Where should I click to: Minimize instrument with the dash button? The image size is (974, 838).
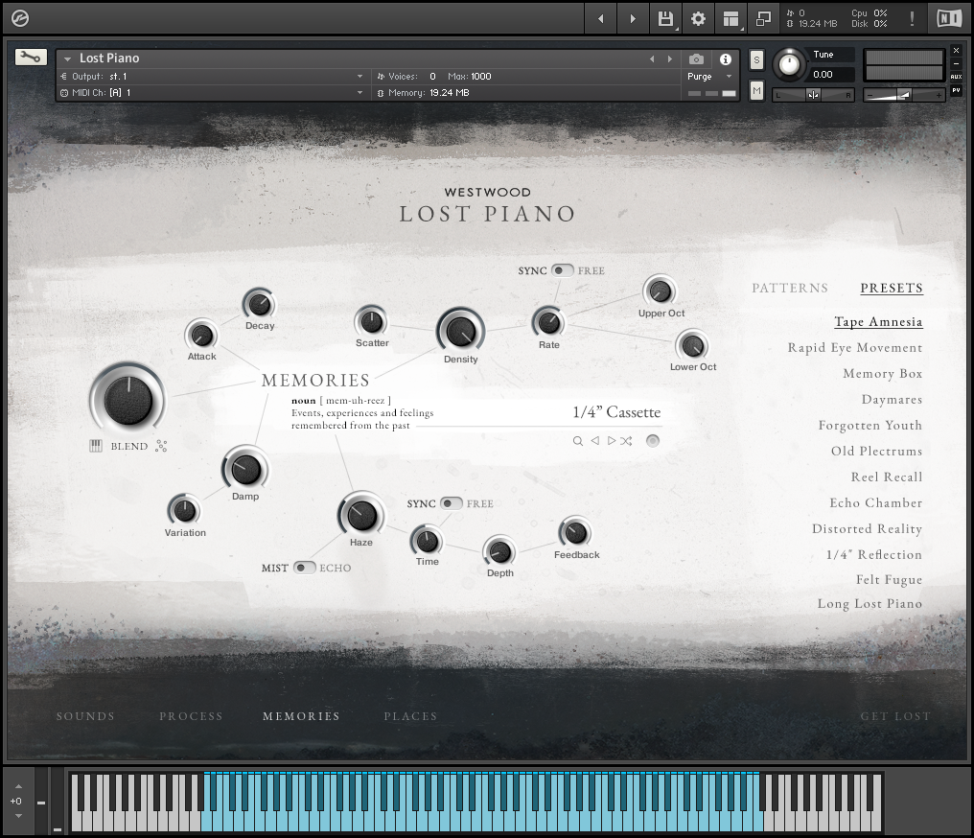956,63
